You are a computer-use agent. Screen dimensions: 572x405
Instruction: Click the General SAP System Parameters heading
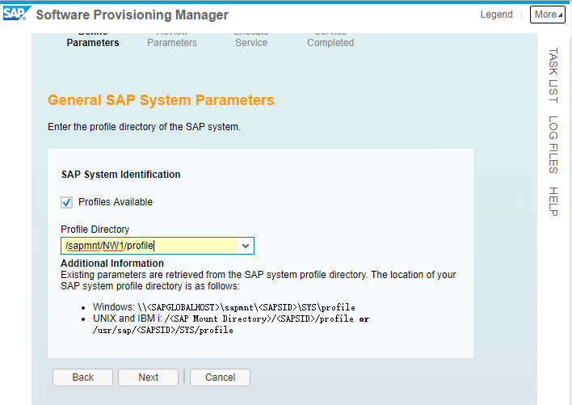coord(161,100)
